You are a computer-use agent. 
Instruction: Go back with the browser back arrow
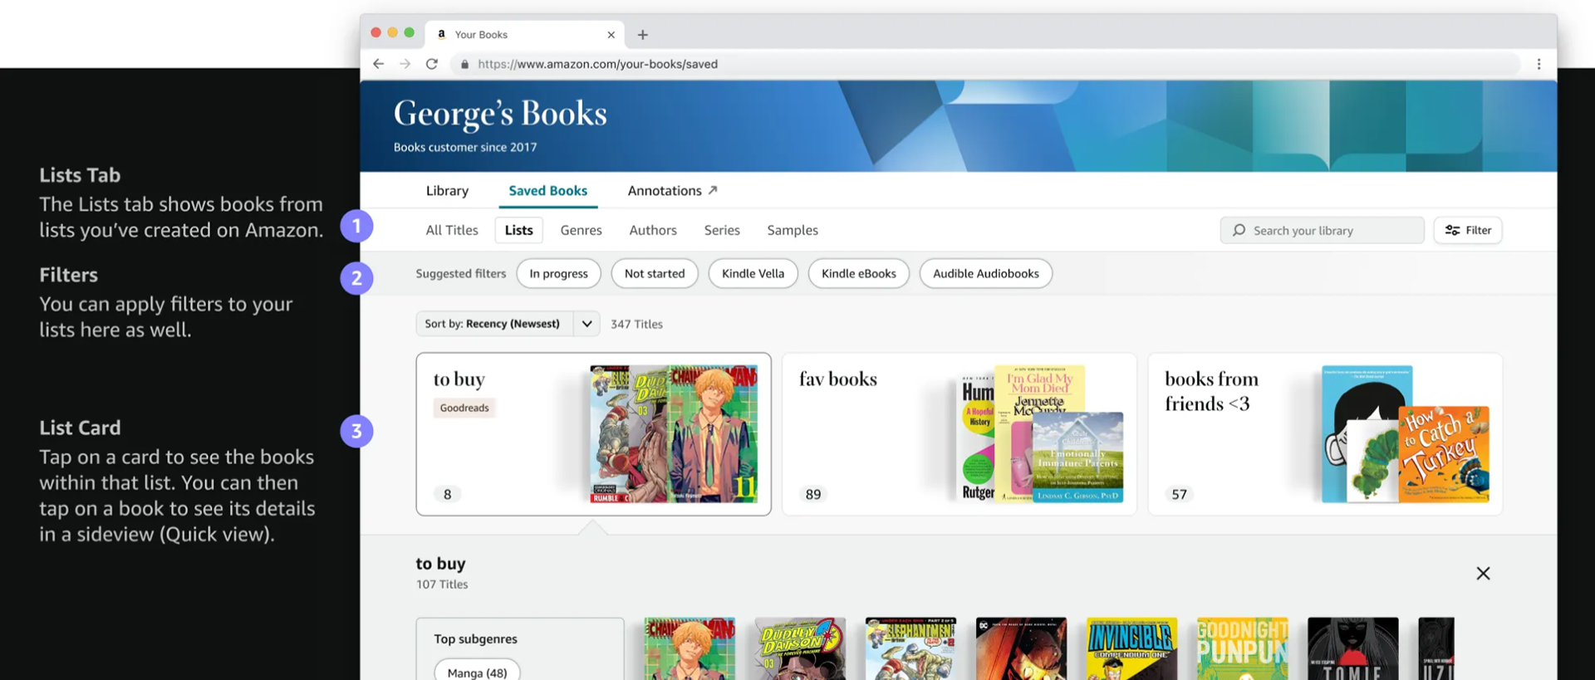click(x=378, y=64)
